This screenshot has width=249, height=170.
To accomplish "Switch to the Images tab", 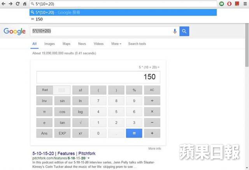I will click(49, 44).
